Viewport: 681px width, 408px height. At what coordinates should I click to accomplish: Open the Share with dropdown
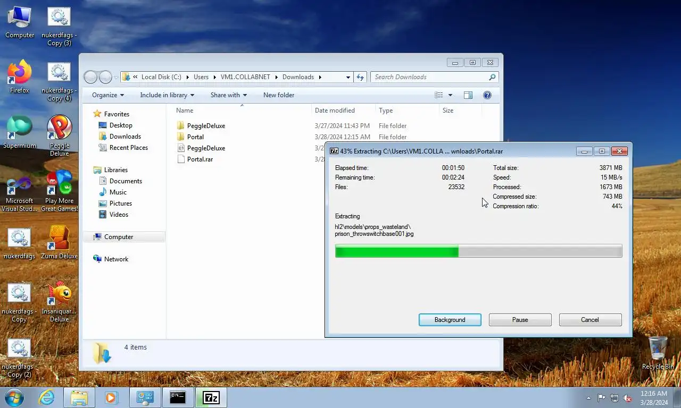[x=229, y=95]
